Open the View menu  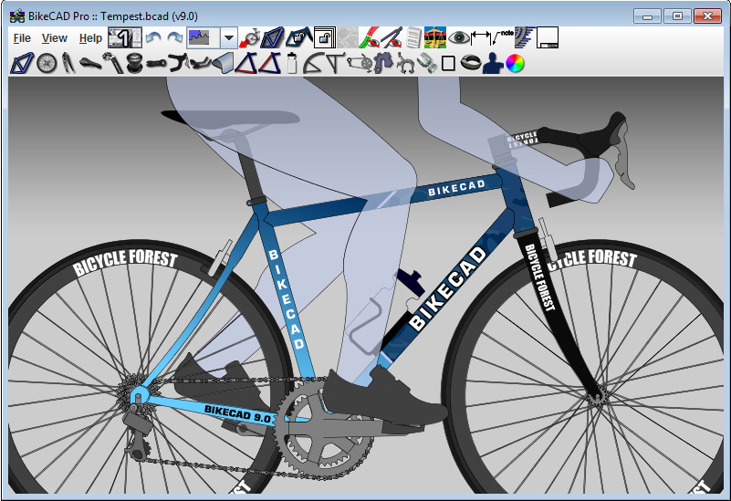(55, 38)
